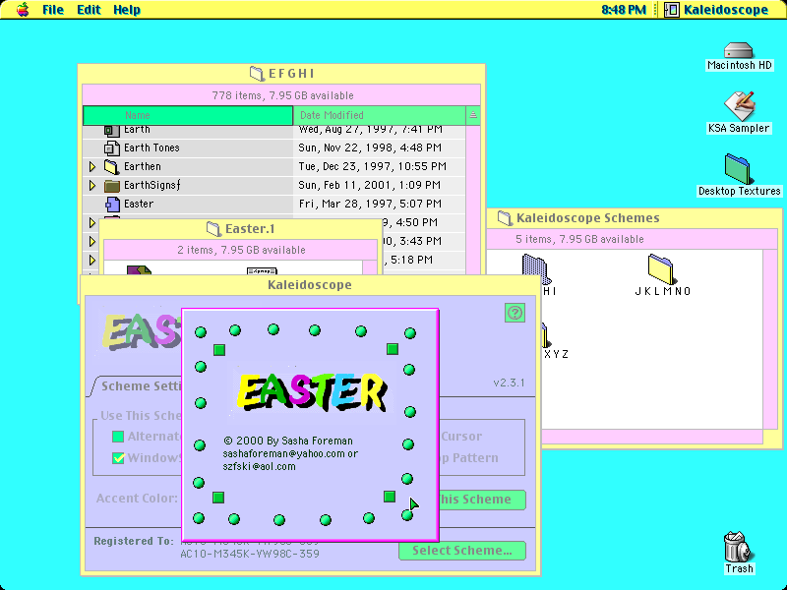Click the partly hidden 'his Scheme' button
The width and height of the screenshot is (787, 590).
[482, 500]
